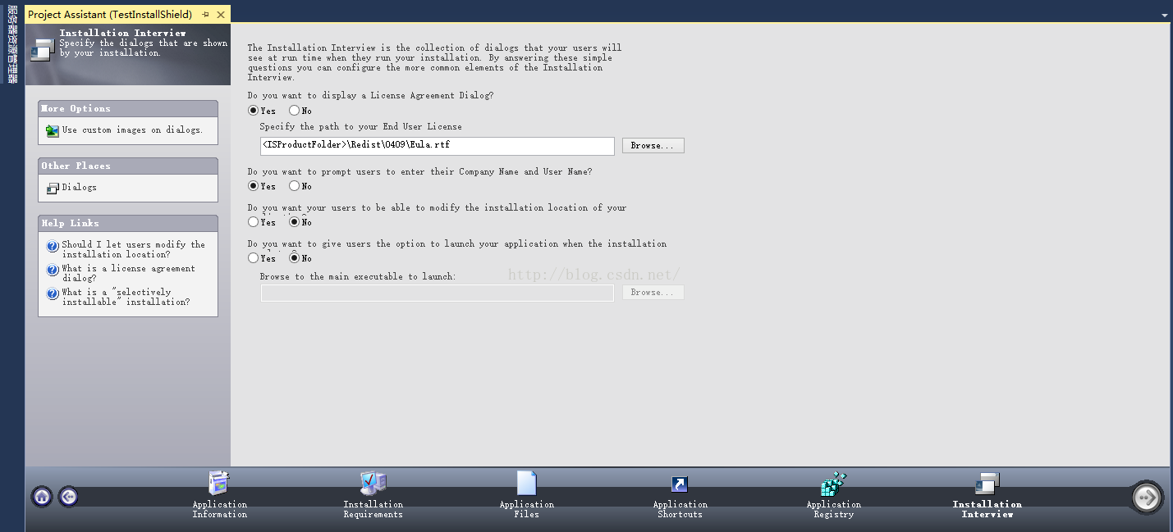Screen dimensions: 1173x532
Task: Go to the Application Files label
Action: pos(526,510)
